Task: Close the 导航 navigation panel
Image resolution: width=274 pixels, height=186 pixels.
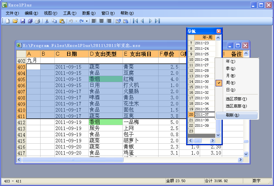Action: pos(219,31)
